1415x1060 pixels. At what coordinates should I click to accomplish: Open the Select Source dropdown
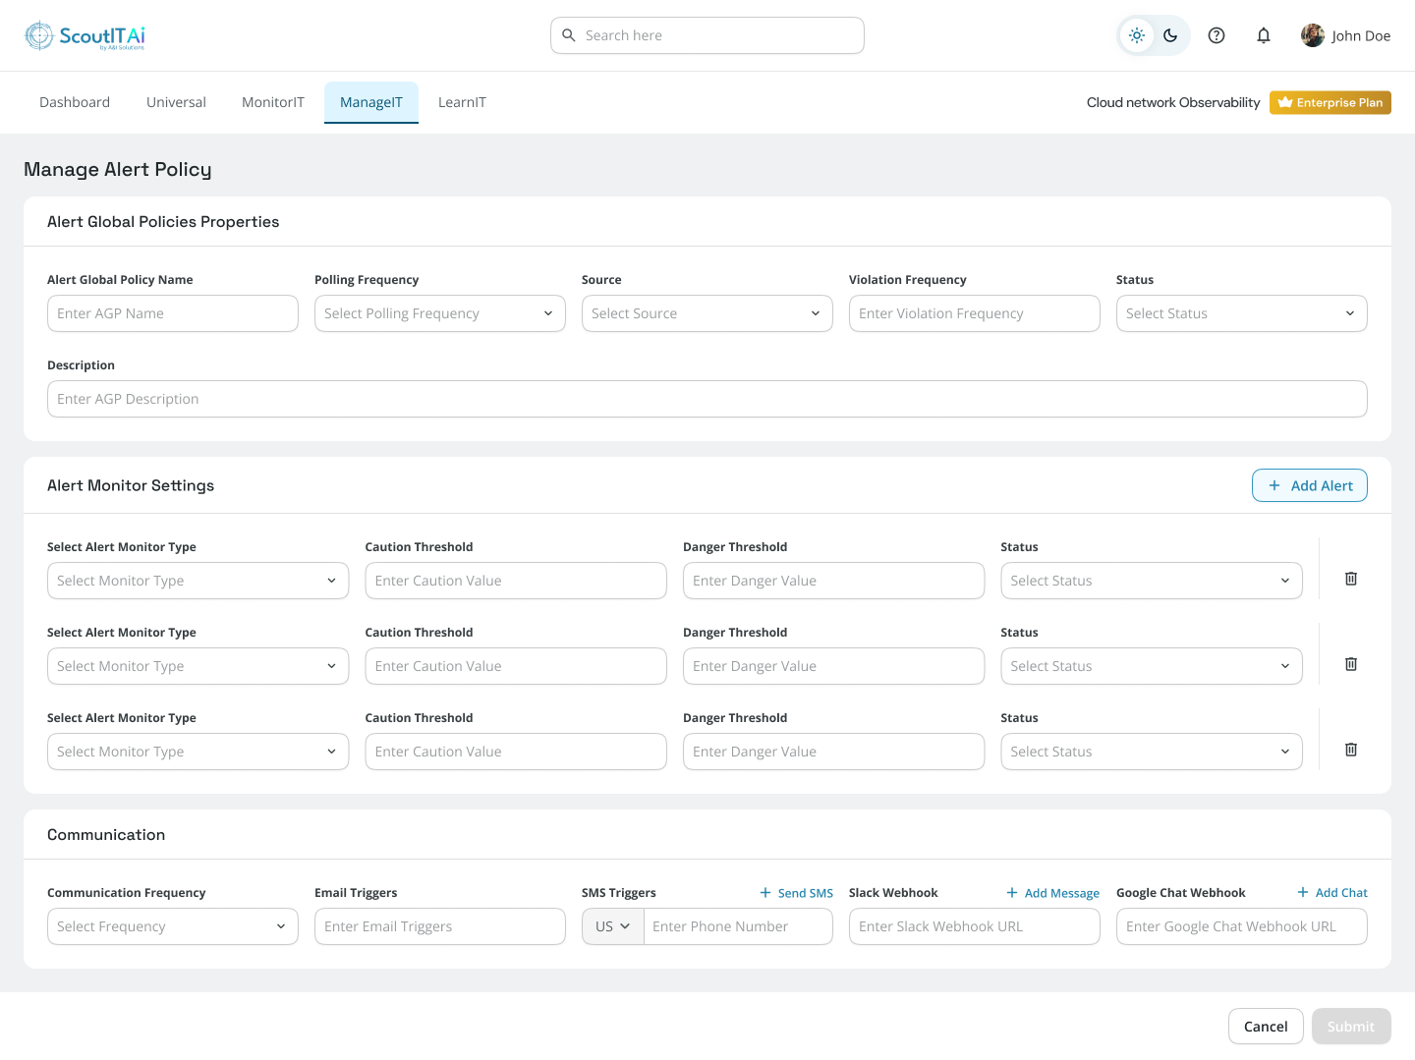(x=707, y=313)
